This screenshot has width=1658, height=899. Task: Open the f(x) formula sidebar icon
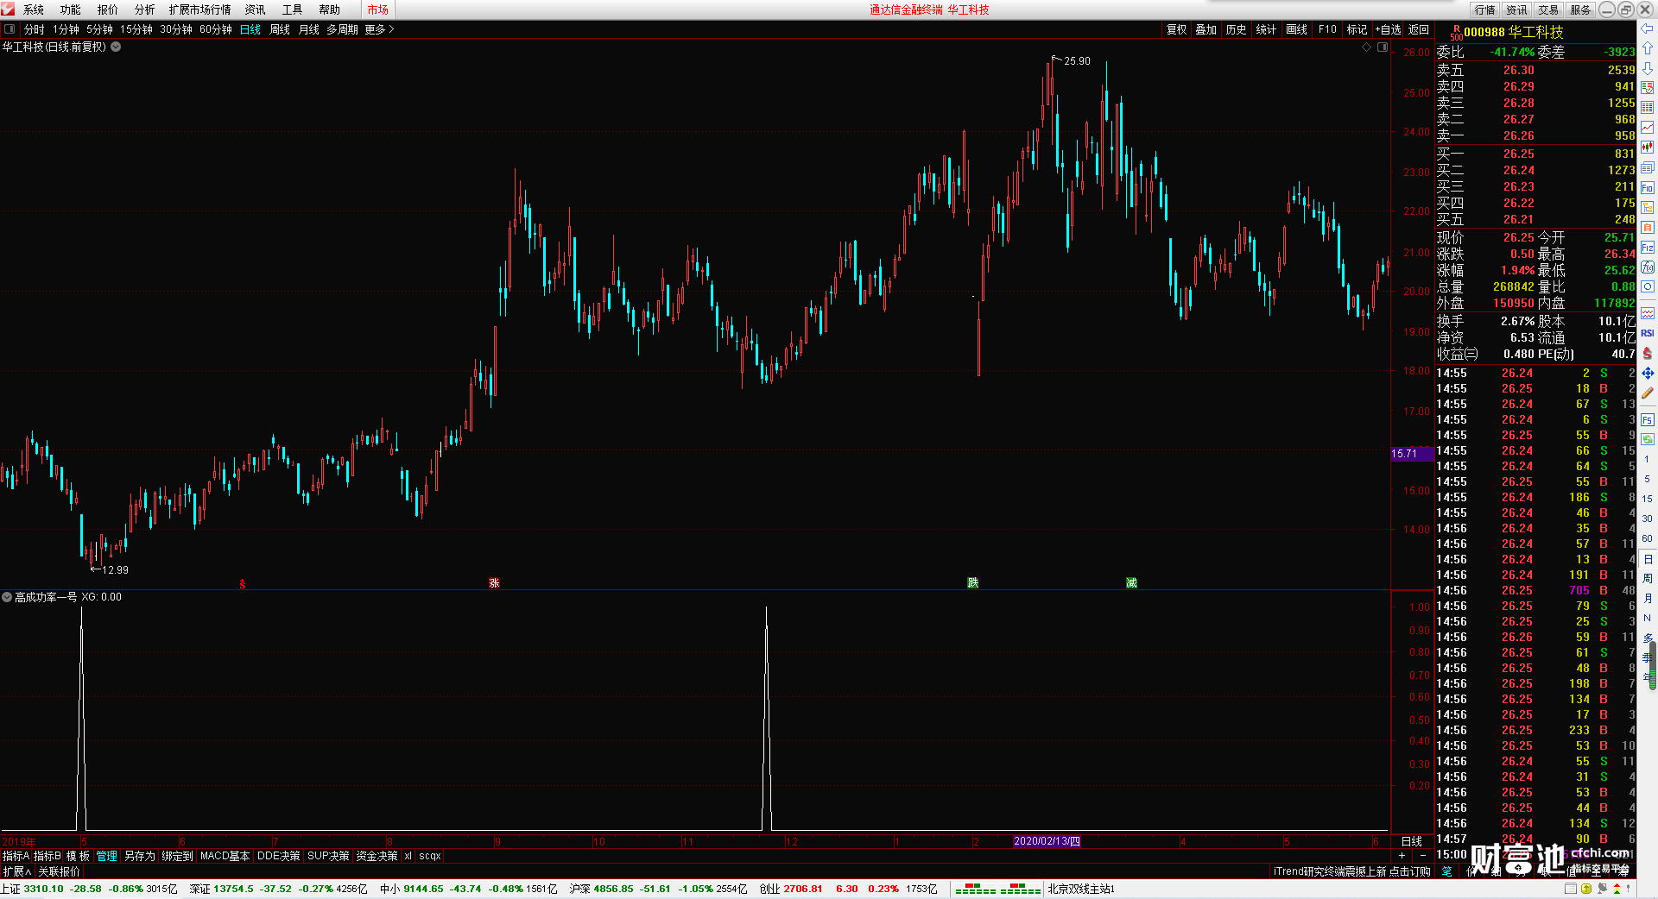[1648, 267]
